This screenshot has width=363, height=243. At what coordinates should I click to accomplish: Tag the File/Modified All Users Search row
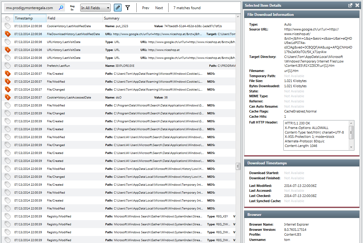[x=8, y=137]
